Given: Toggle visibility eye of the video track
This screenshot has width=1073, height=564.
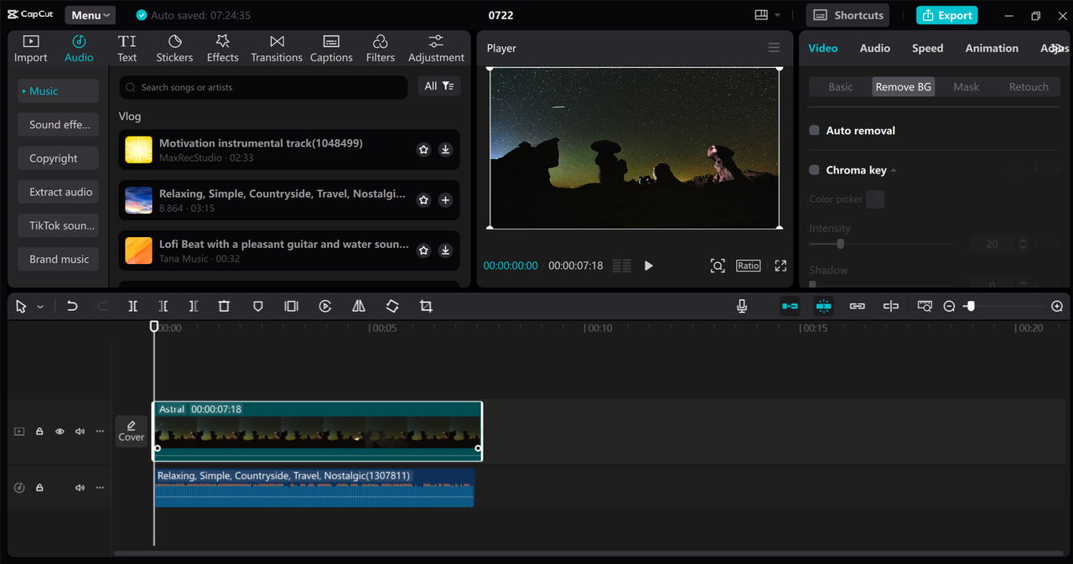Looking at the screenshot, I should [x=60, y=432].
